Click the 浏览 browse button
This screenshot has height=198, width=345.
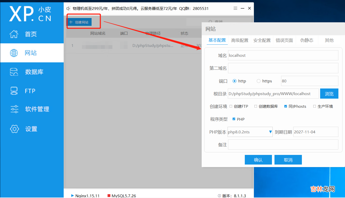(329, 94)
